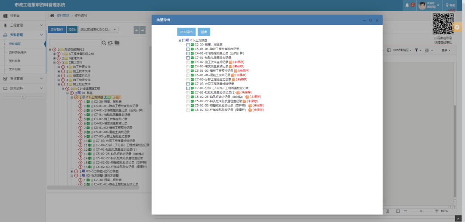
Task: Click the 退出 button in export dialog
Action: pos(204,32)
